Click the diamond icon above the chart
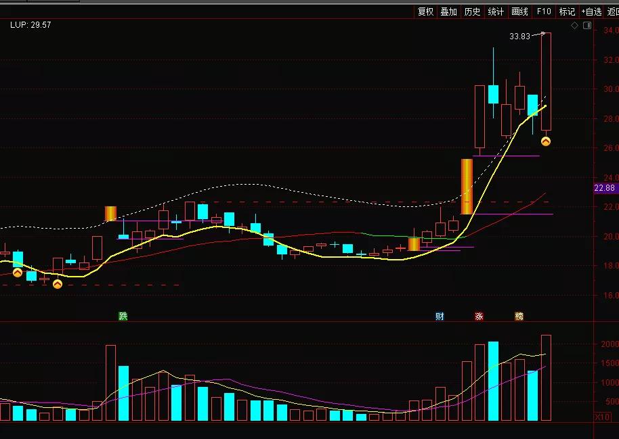This screenshot has height=439, width=619. coord(575,26)
